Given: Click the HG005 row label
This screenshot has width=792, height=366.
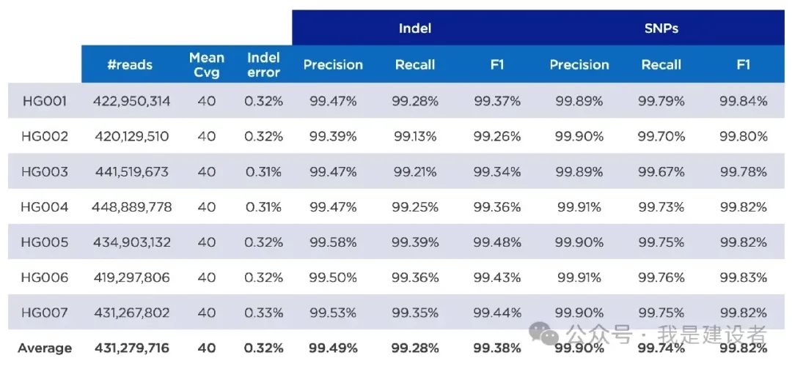Looking at the screenshot, I should click(x=44, y=242).
